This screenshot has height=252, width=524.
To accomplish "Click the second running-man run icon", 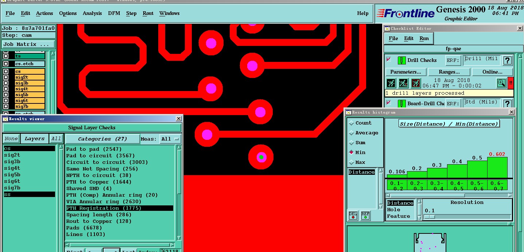I will click(x=403, y=83).
